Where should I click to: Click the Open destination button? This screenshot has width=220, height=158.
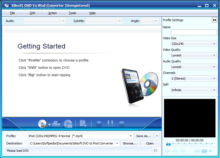point(150,143)
